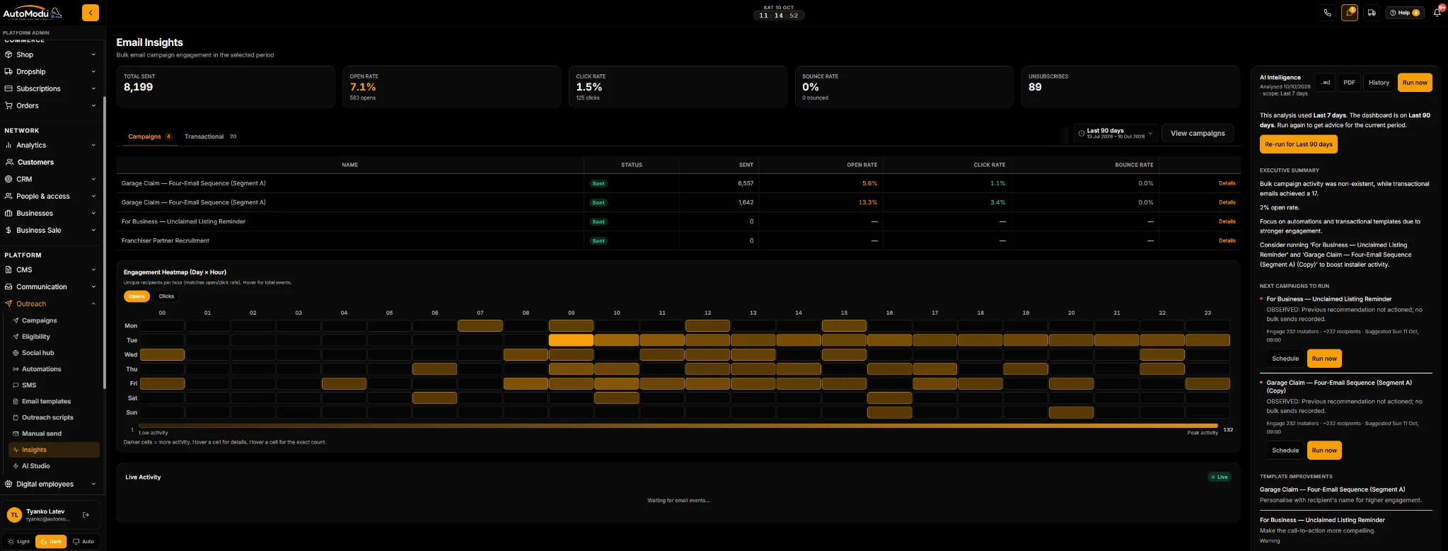Click the logout icon beside Tyanko Latev

tap(86, 515)
